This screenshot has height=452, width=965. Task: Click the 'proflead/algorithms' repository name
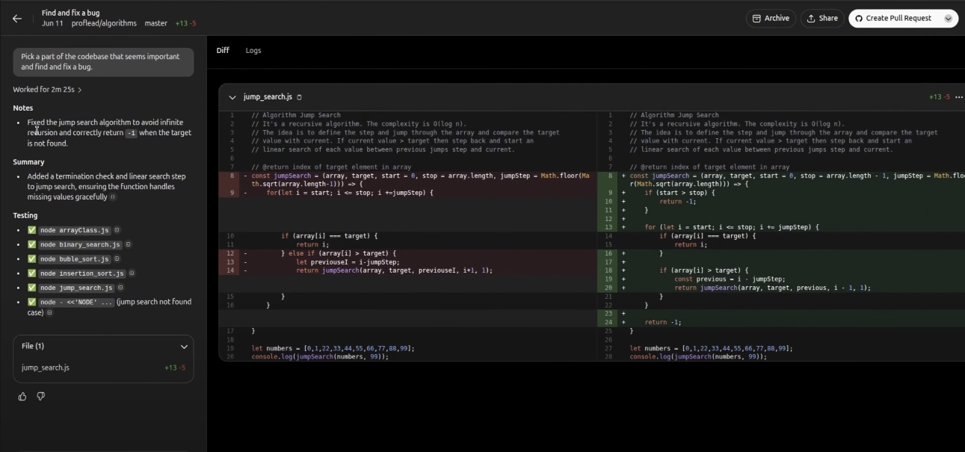[x=104, y=24]
